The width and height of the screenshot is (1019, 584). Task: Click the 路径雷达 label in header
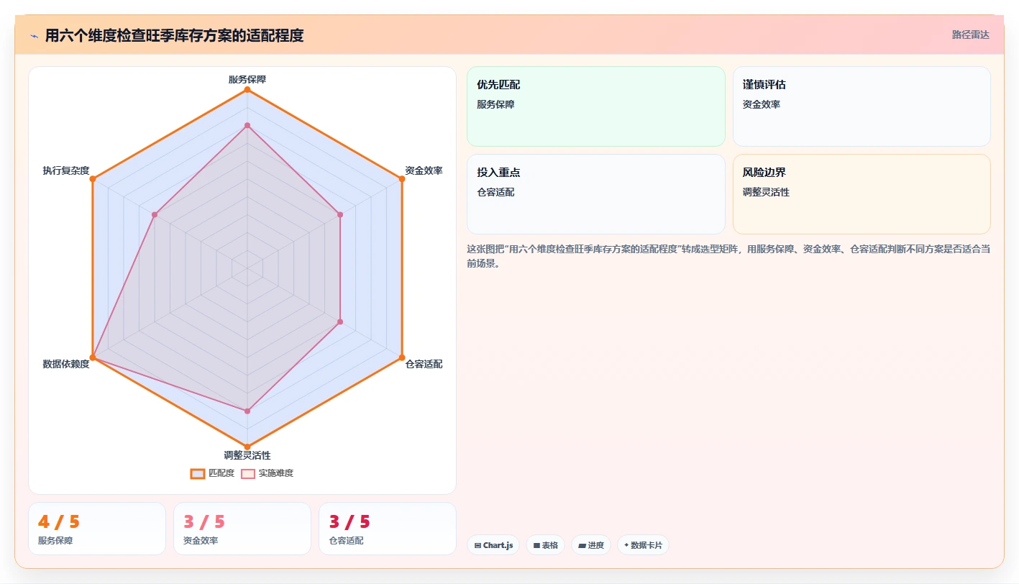971,35
